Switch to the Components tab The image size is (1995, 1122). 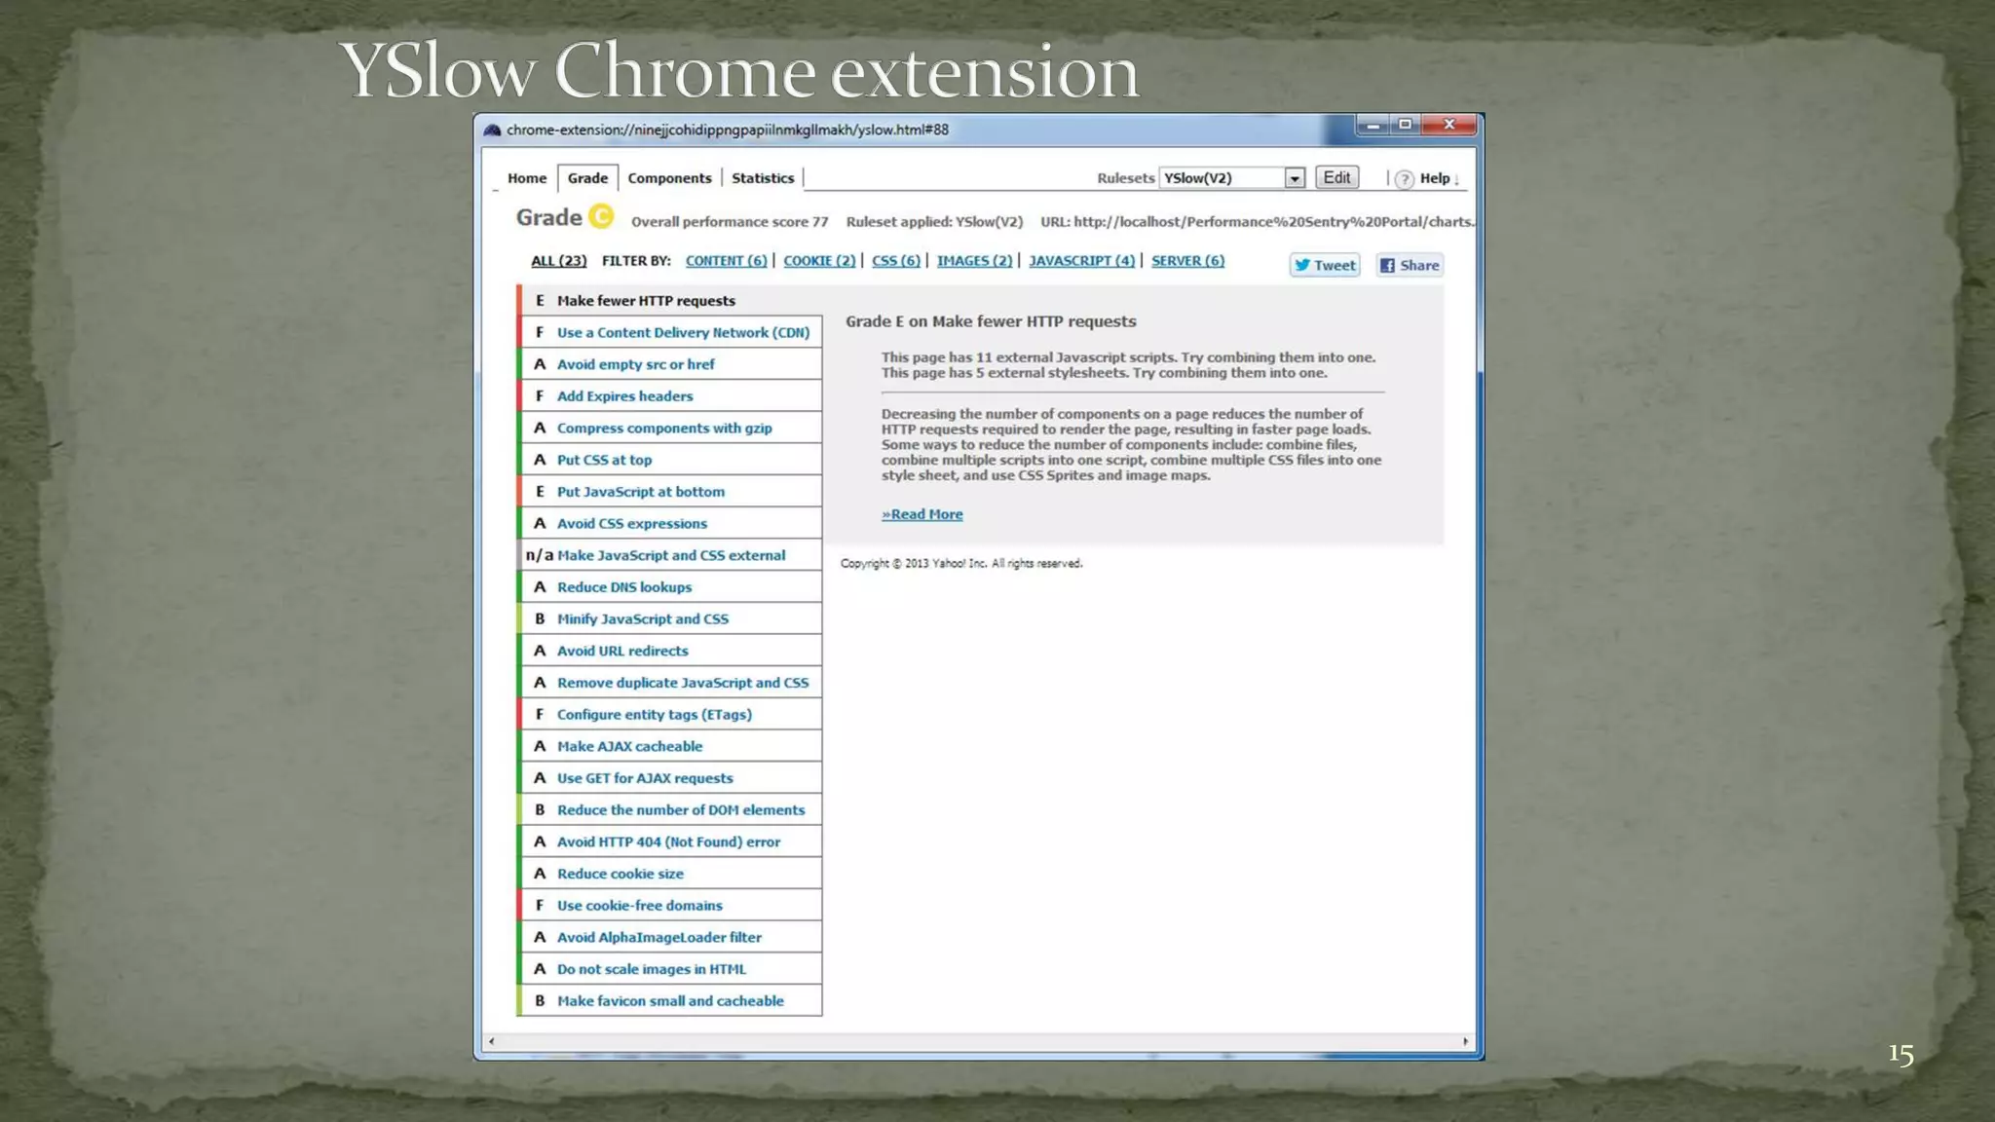[669, 178]
